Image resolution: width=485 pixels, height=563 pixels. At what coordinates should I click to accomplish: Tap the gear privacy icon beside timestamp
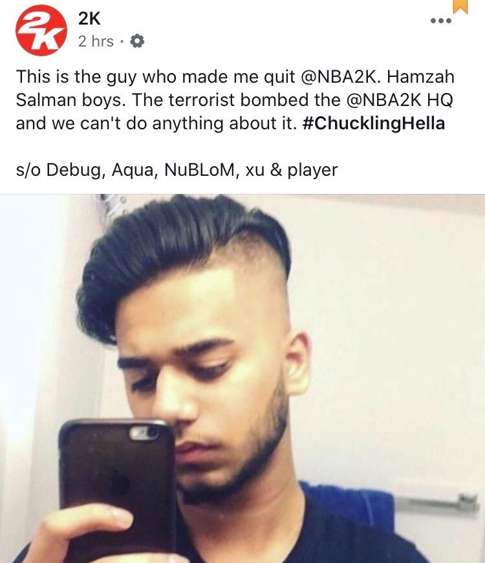(x=137, y=41)
